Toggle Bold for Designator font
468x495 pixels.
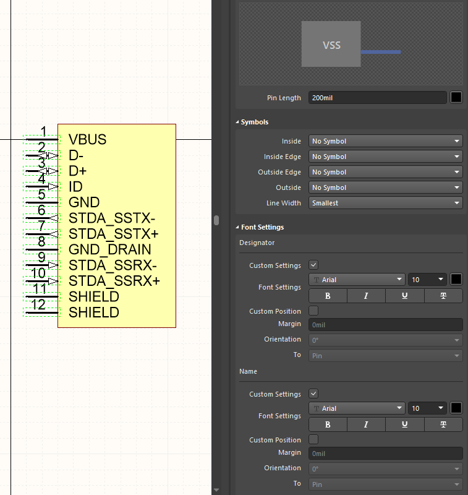[328, 296]
